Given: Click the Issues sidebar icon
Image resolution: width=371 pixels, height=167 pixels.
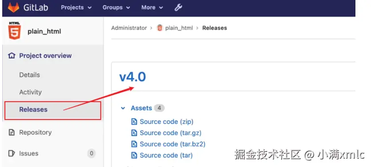Looking at the screenshot, I should tap(12, 153).
